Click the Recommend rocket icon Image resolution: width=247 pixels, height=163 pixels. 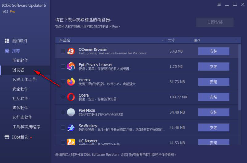point(7,51)
